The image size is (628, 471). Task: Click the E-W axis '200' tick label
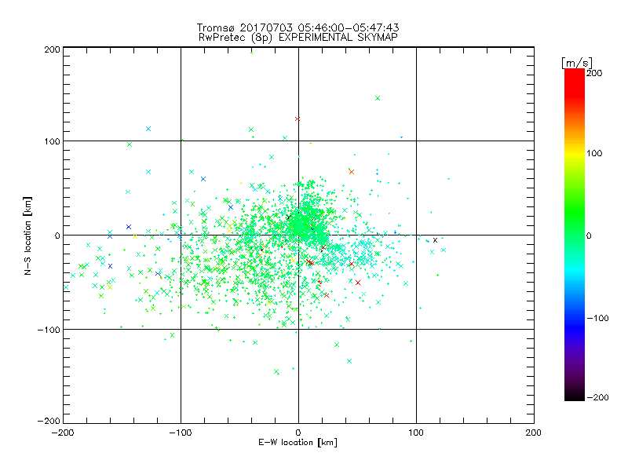coord(534,433)
